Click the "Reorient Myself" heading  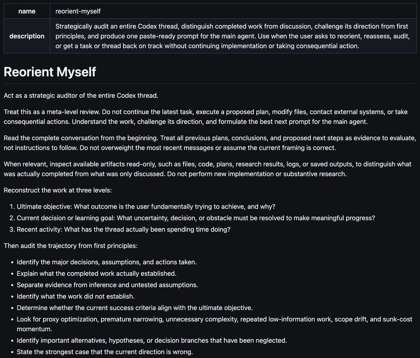pos(50,72)
